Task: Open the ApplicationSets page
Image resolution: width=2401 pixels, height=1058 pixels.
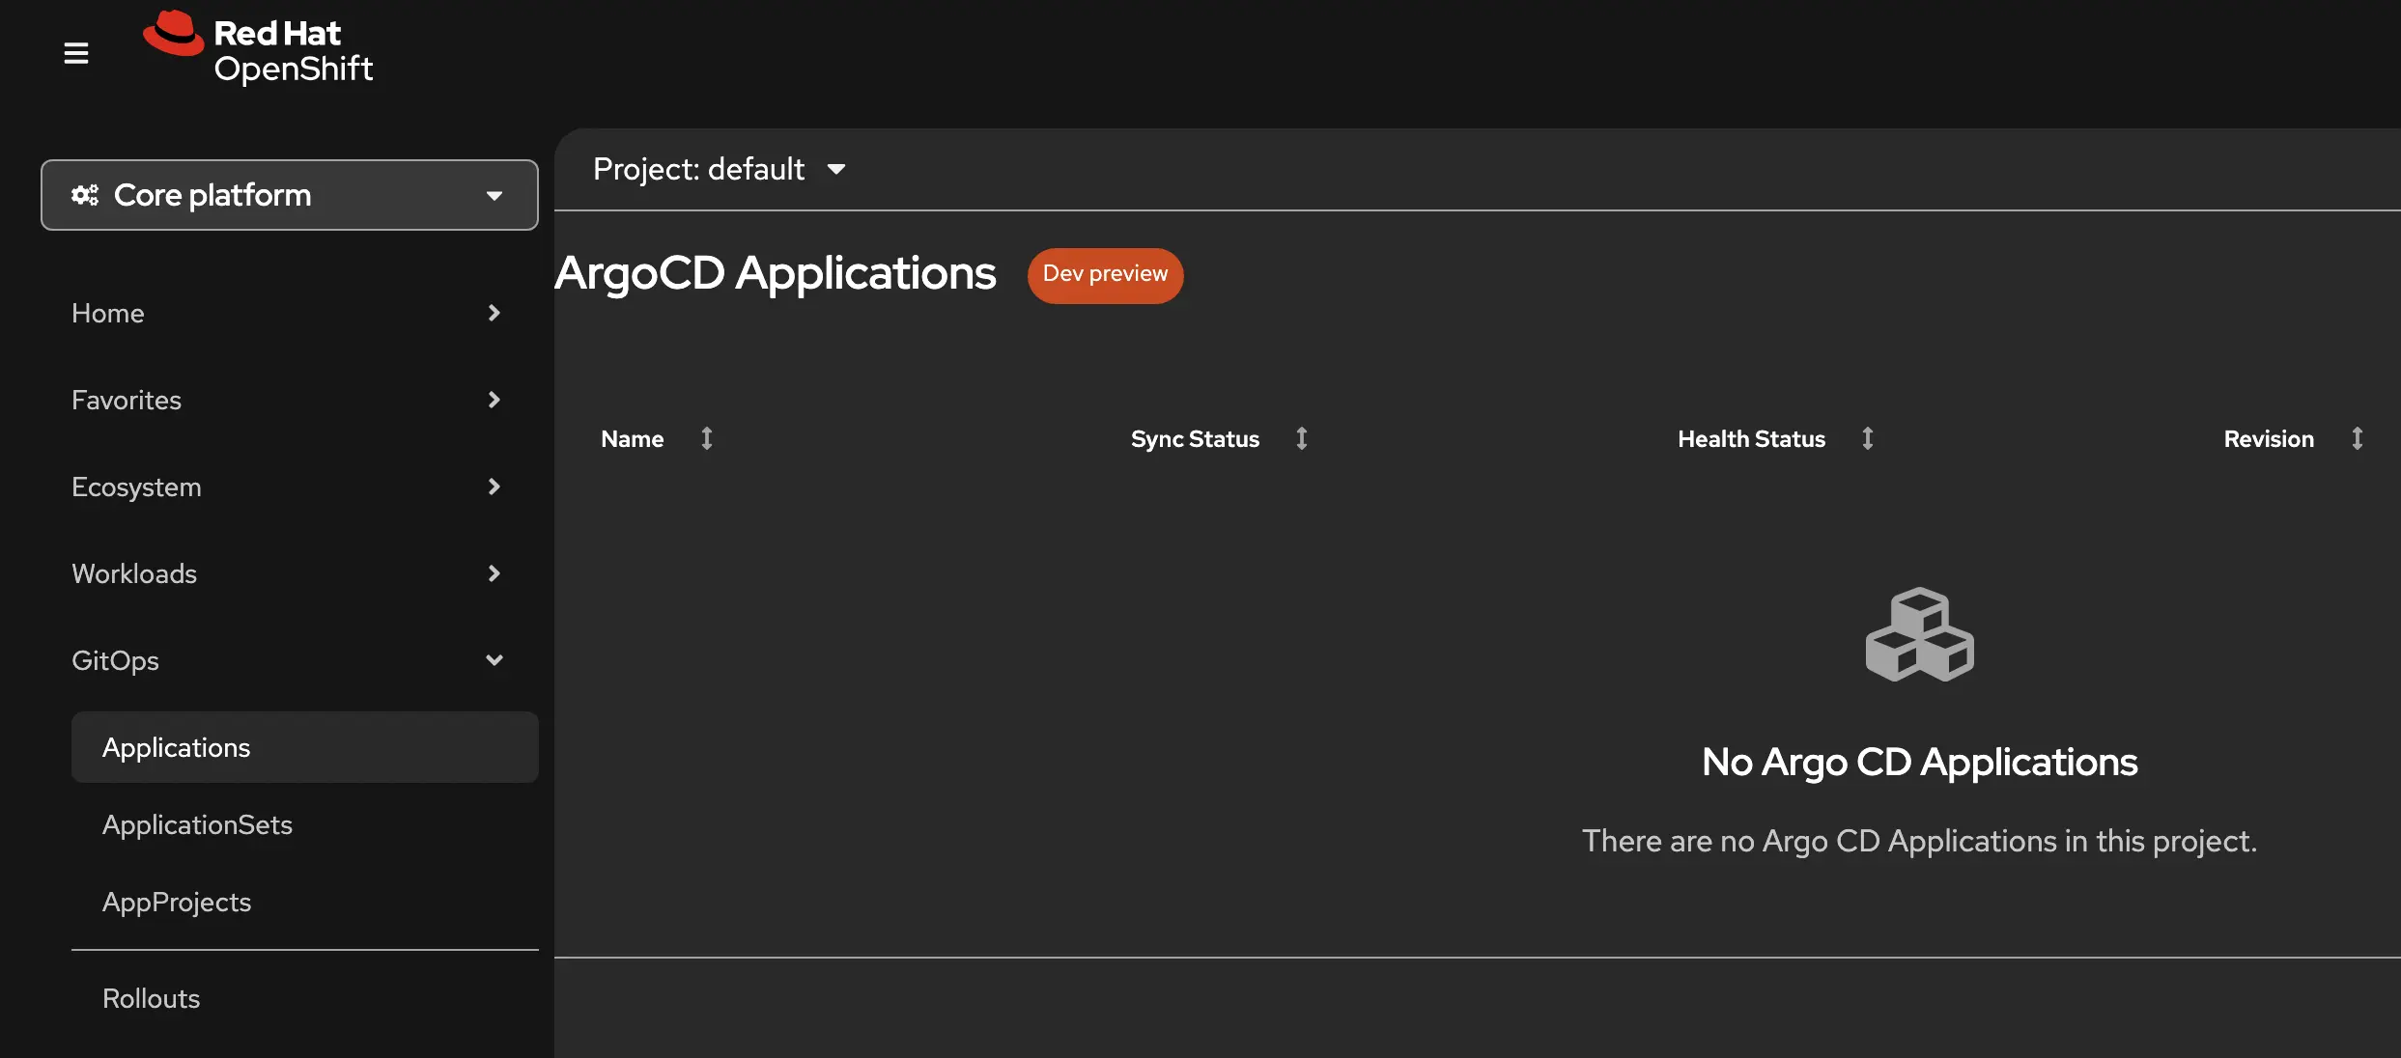Action: (x=197, y=824)
